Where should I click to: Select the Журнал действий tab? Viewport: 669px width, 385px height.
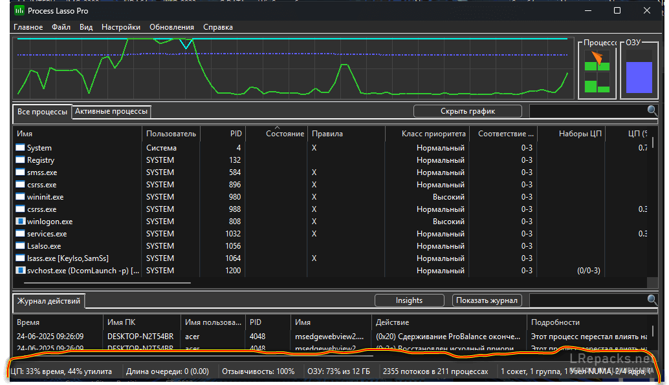click(x=49, y=300)
